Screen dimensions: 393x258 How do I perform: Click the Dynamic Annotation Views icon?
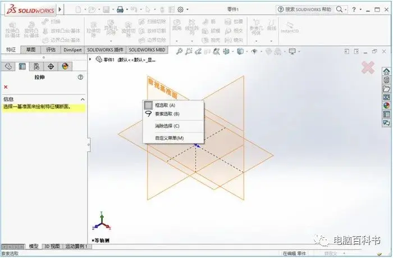216,52
